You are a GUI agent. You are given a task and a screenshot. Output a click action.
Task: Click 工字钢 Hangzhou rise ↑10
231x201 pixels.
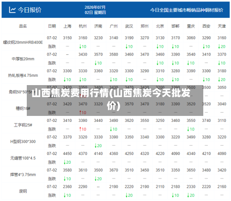(x=83, y=129)
